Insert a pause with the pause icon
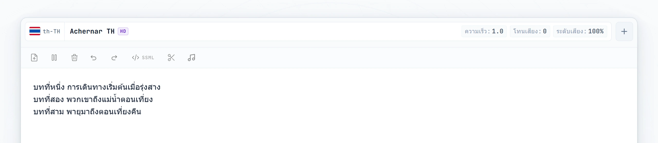The width and height of the screenshot is (658, 143). pos(54,58)
